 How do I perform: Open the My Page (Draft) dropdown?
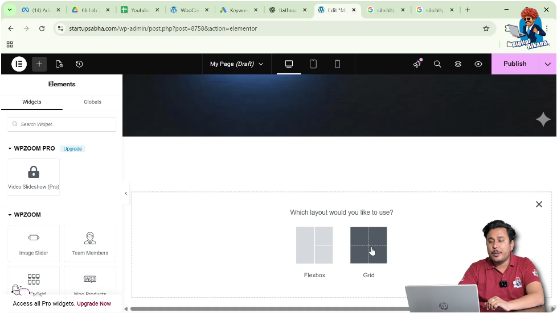pos(236,64)
